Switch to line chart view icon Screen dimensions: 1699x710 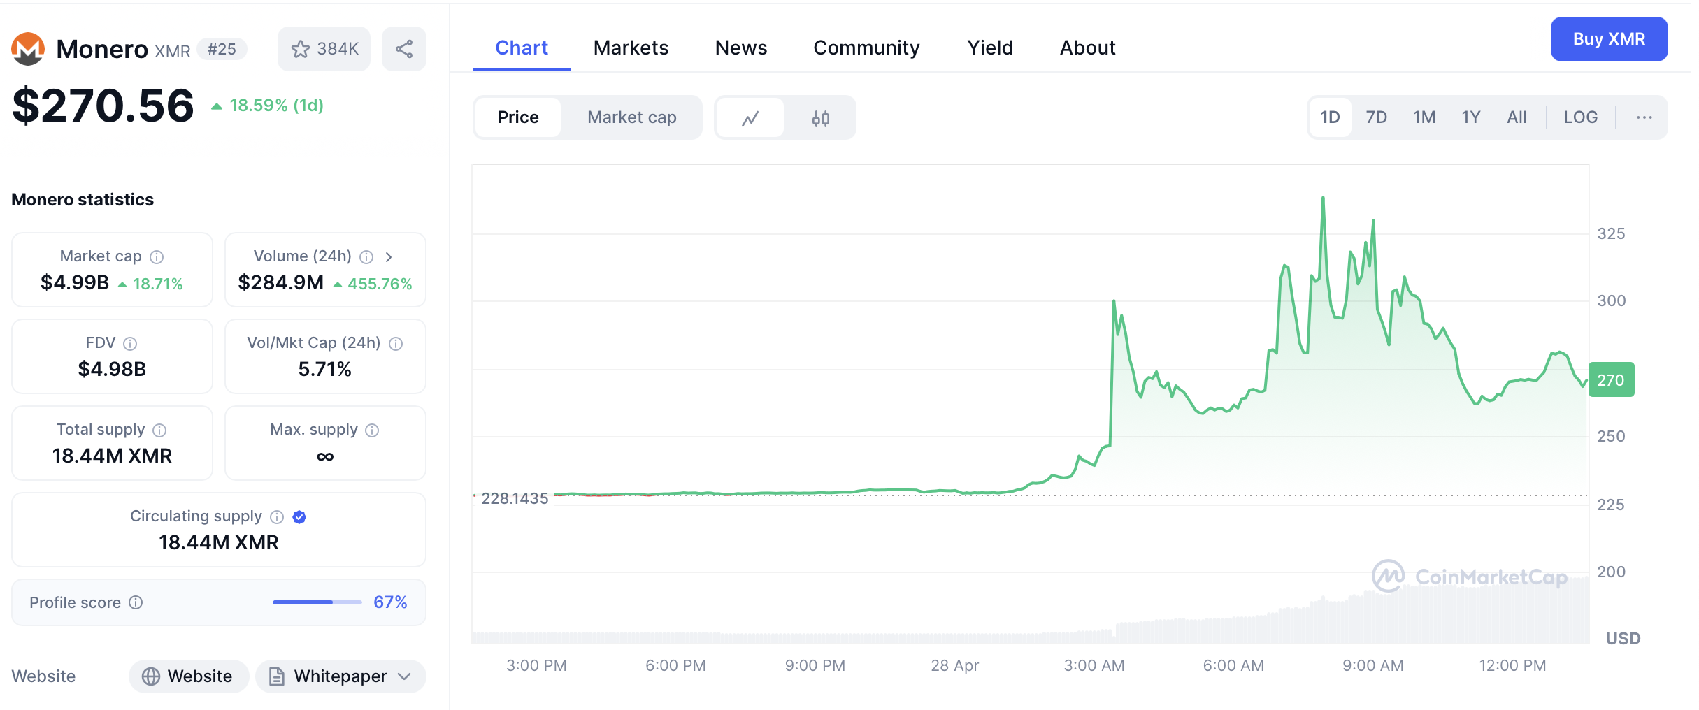pyautogui.click(x=750, y=118)
